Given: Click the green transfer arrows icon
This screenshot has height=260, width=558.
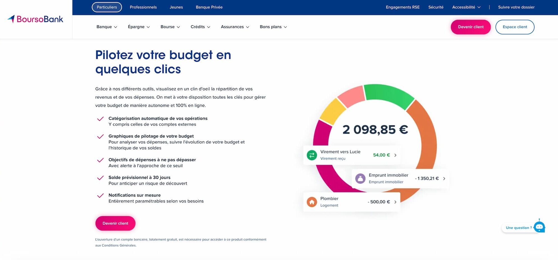Looking at the screenshot, I should 312,155.
